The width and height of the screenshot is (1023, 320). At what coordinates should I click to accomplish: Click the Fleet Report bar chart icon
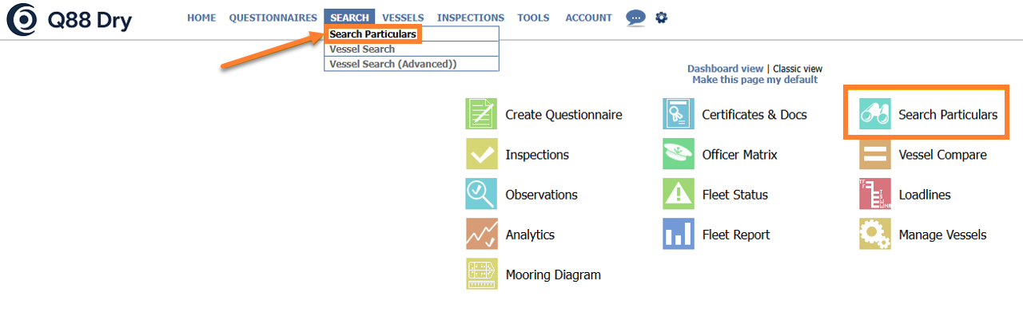(678, 234)
